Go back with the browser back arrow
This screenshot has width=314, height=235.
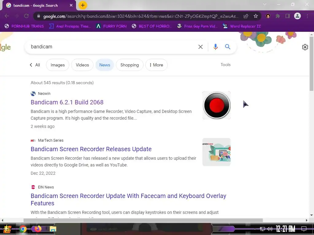(7, 16)
